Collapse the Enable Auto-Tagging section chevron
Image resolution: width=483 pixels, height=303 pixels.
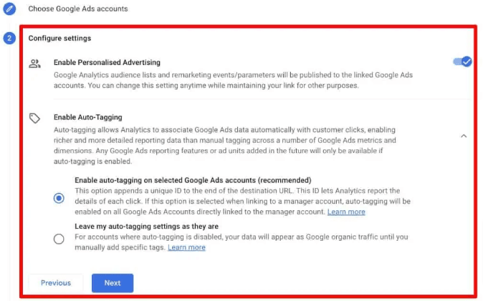(463, 136)
